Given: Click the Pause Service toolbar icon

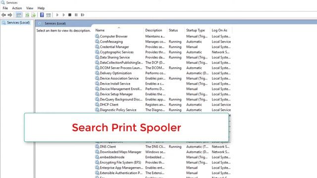Looking at the screenshot, I should coord(76,15).
